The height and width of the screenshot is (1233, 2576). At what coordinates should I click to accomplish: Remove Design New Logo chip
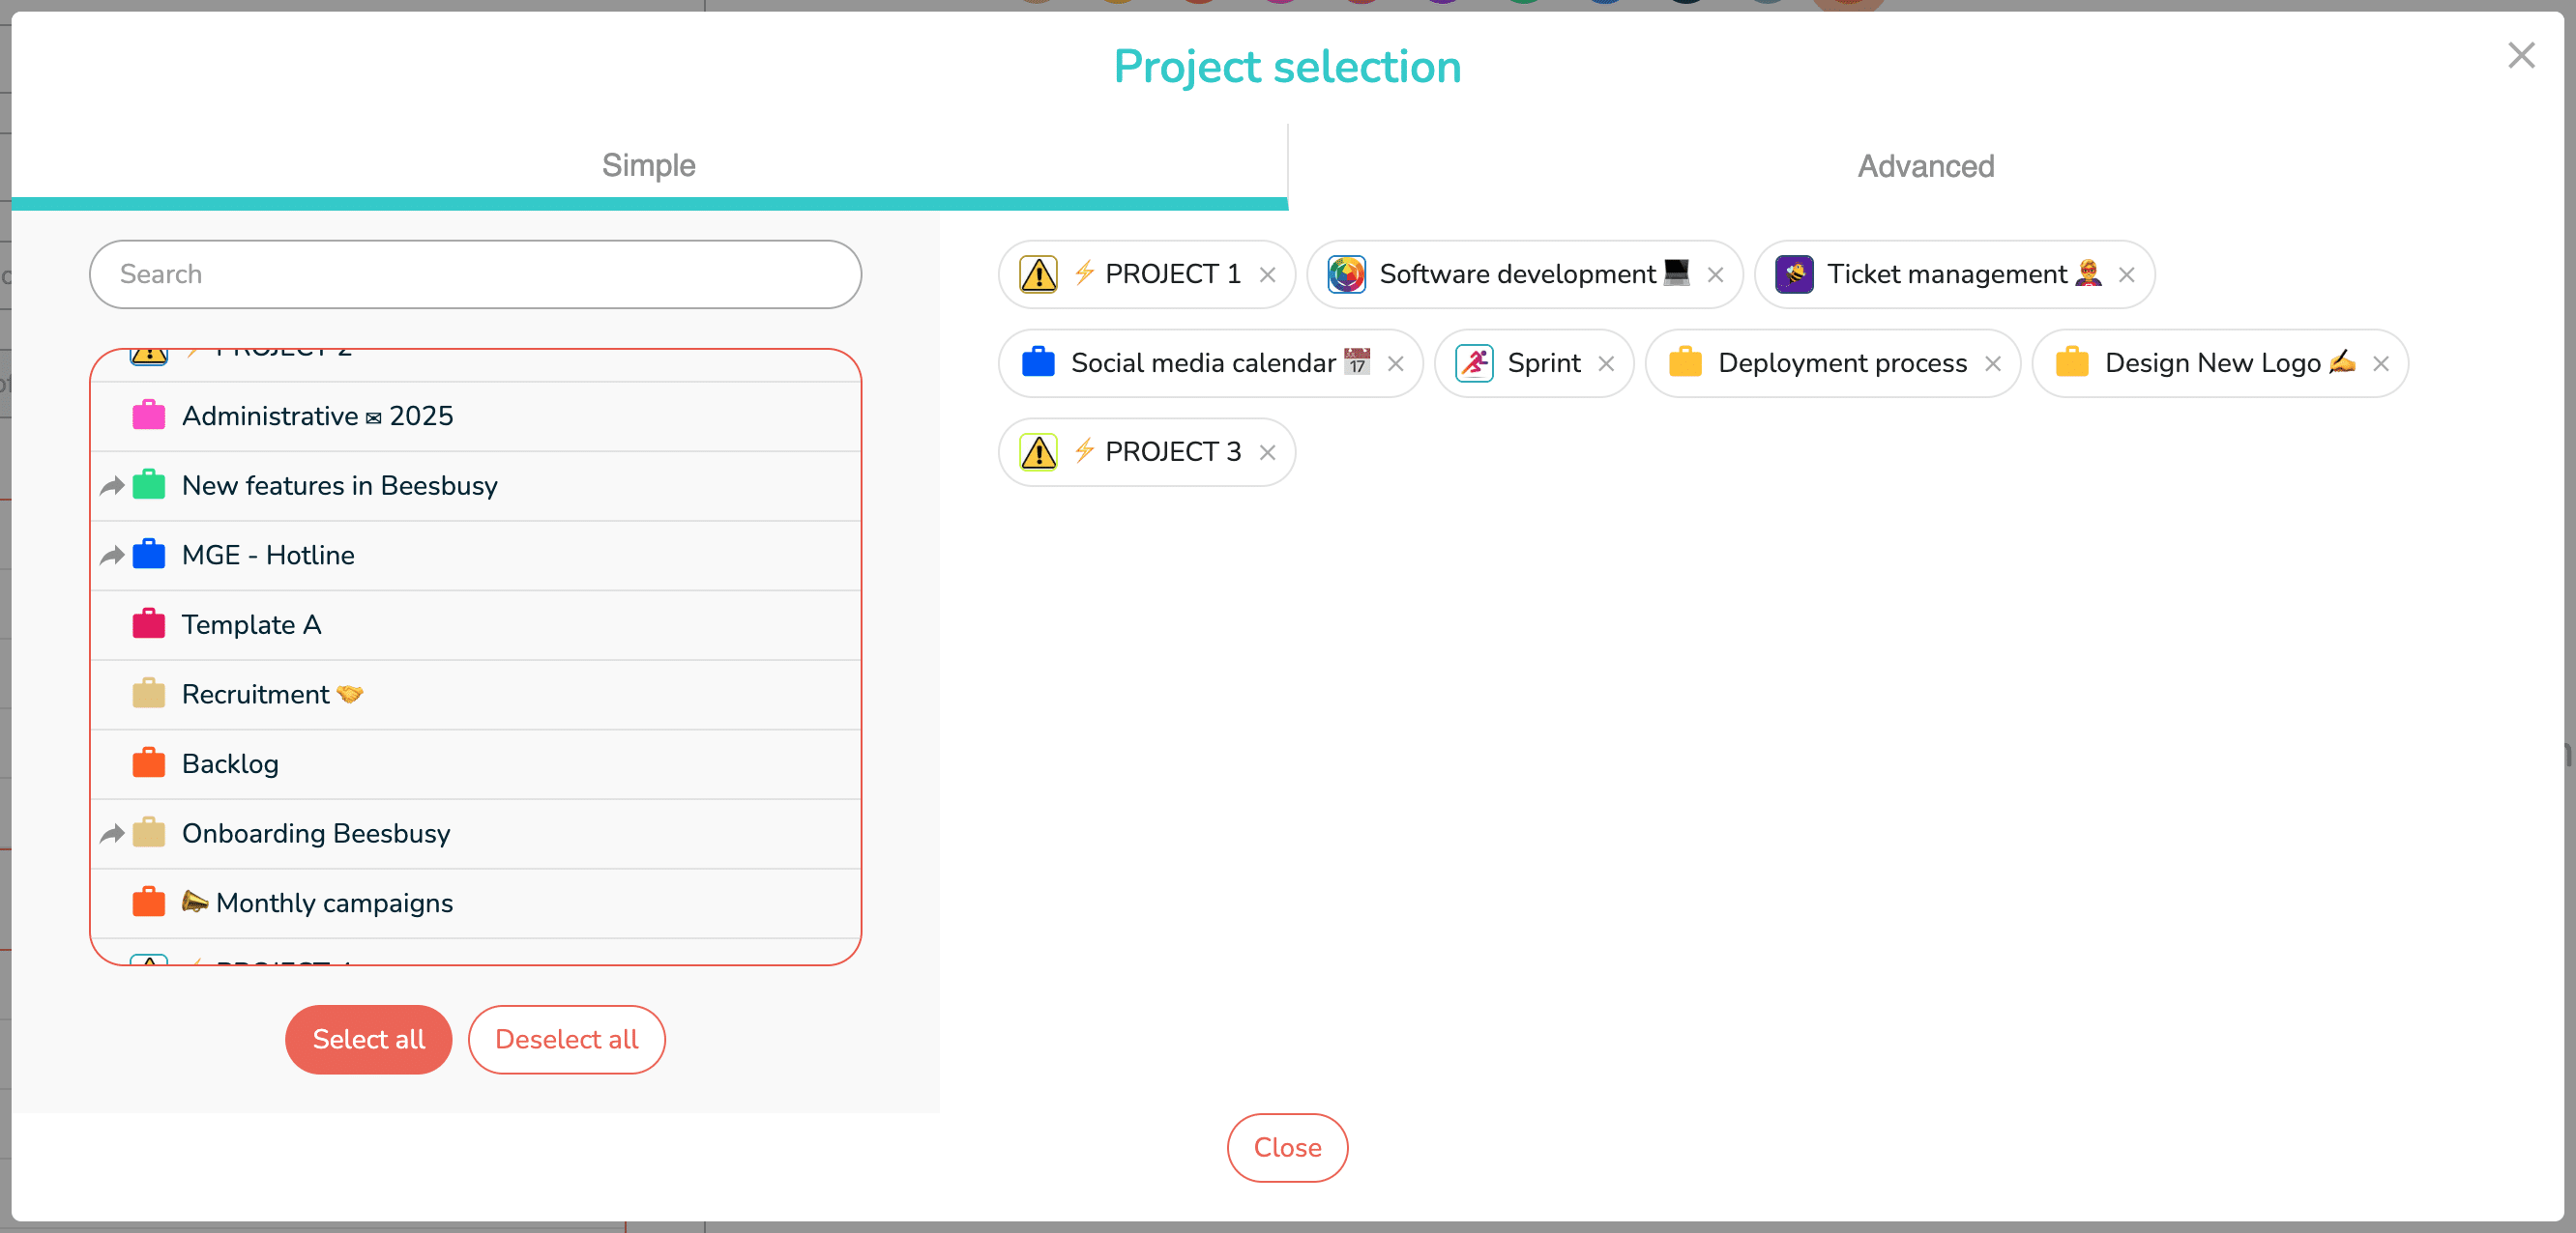pyautogui.click(x=2381, y=363)
